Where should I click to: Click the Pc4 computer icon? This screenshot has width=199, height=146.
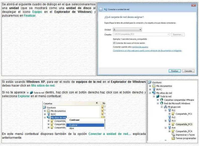pyautogui.click(x=169, y=128)
